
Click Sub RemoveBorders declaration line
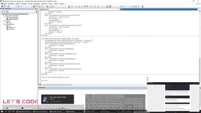60,39
